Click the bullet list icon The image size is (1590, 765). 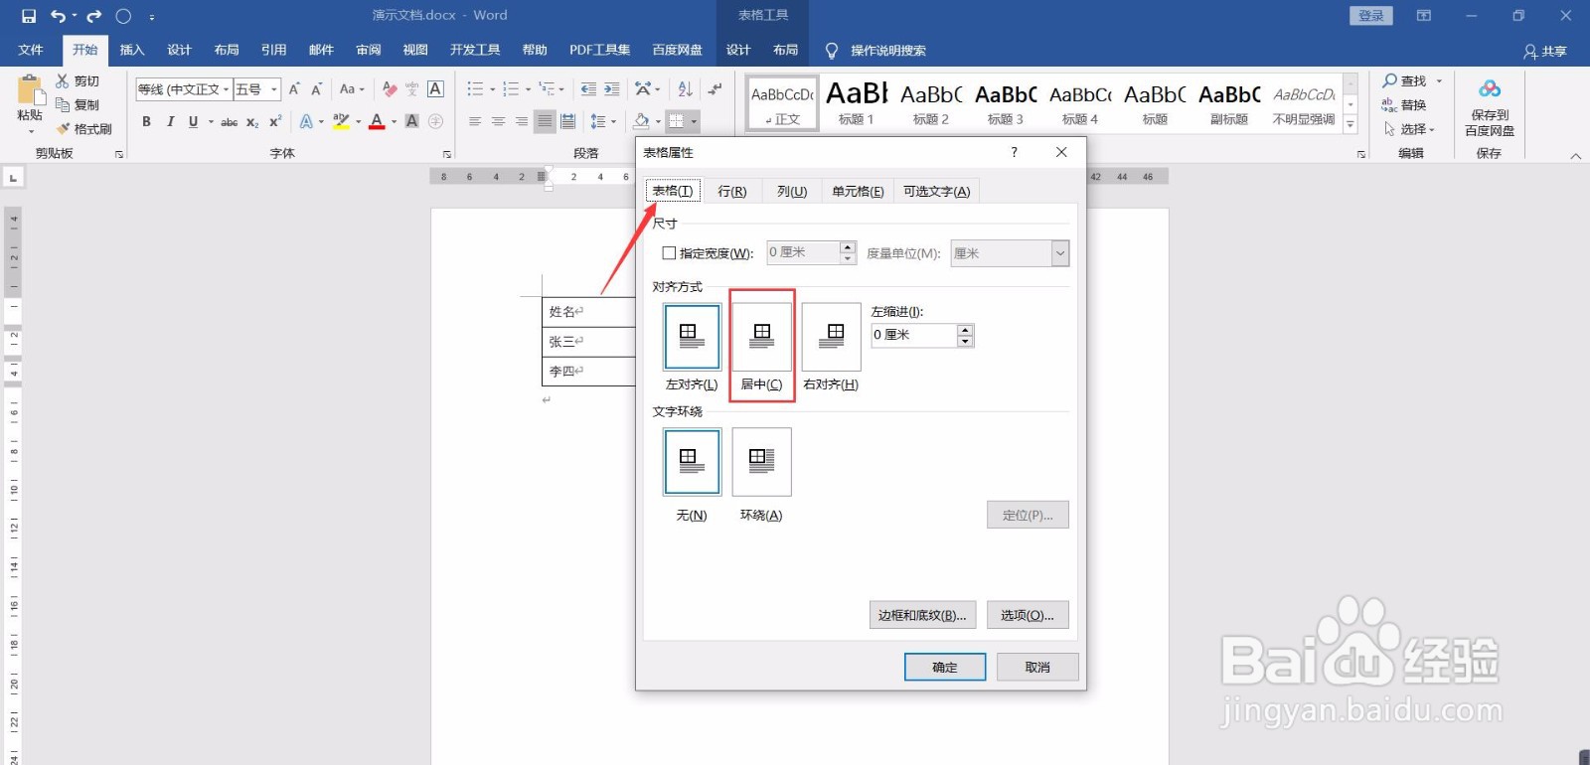(476, 89)
